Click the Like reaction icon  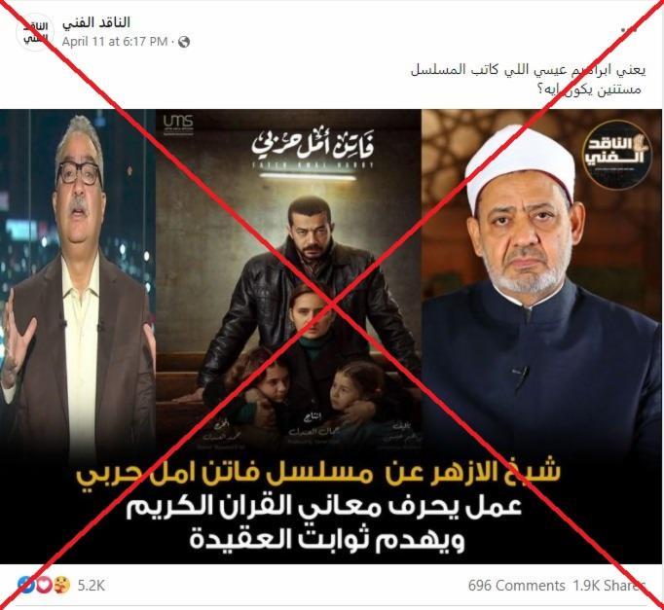25,585
